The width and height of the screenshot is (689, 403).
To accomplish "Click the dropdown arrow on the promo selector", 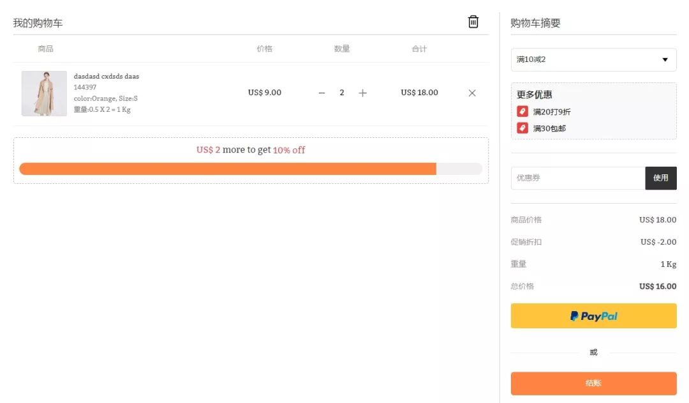I will coord(665,59).
